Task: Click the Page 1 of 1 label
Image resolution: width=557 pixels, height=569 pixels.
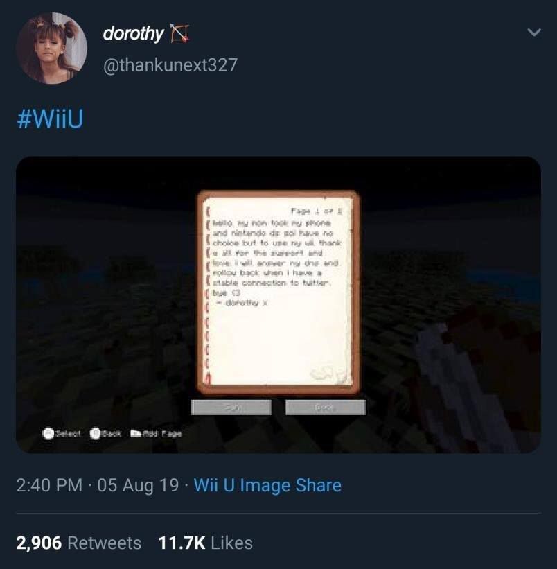Action: tap(316, 211)
